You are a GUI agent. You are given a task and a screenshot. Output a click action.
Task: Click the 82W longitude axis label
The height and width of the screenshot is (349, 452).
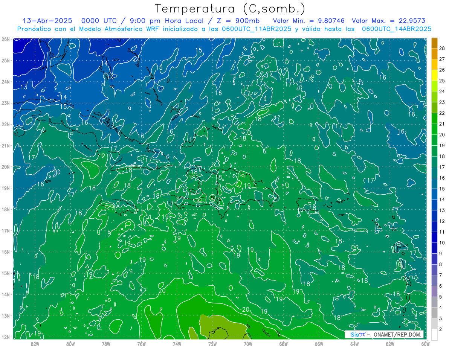coord(35,344)
